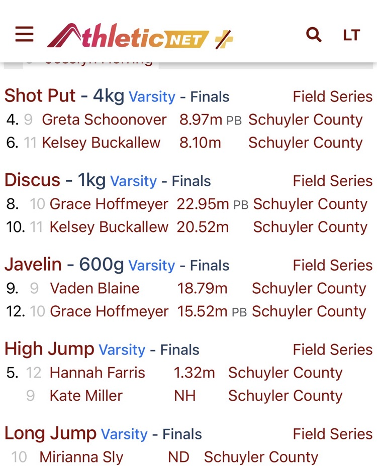Open the Long Jump event page
Viewport: 377px width, 476px height.
[x=50, y=433]
